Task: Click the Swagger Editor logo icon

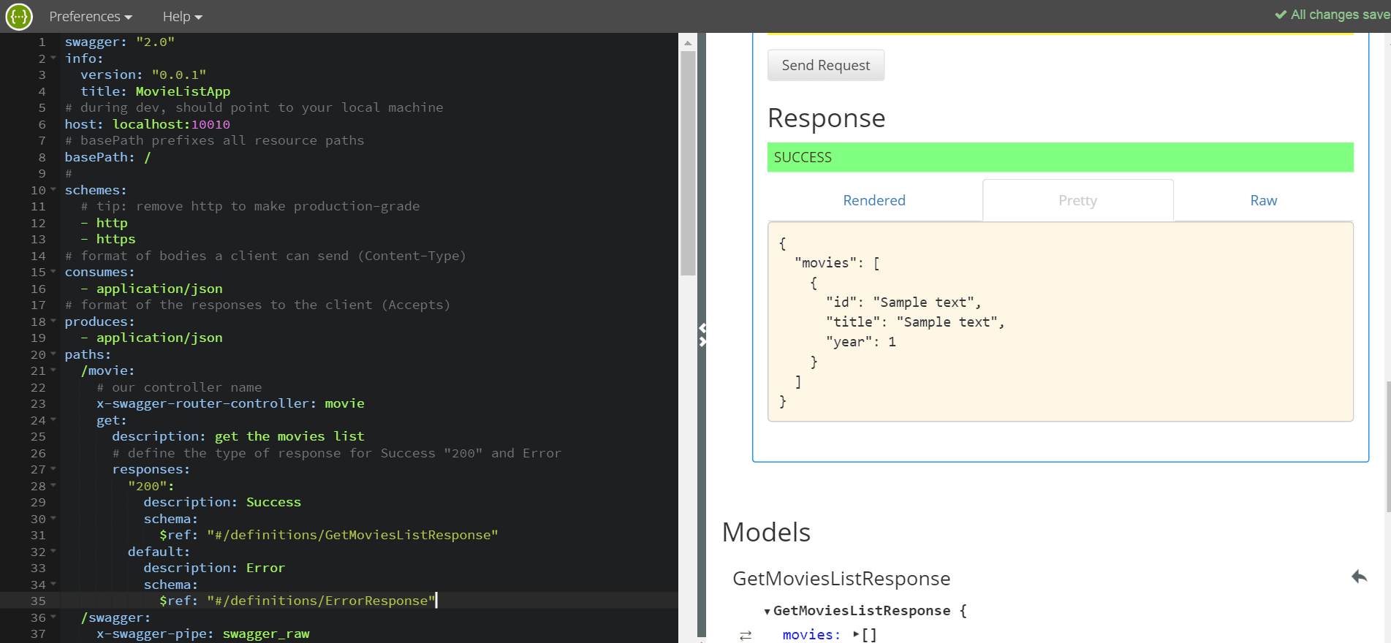Action: (x=19, y=16)
